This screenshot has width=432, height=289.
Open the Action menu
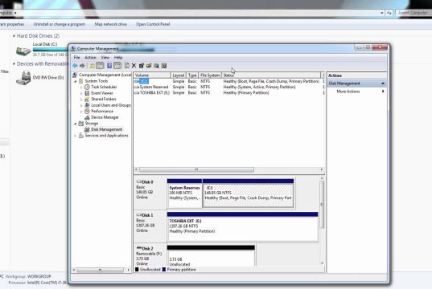point(90,58)
